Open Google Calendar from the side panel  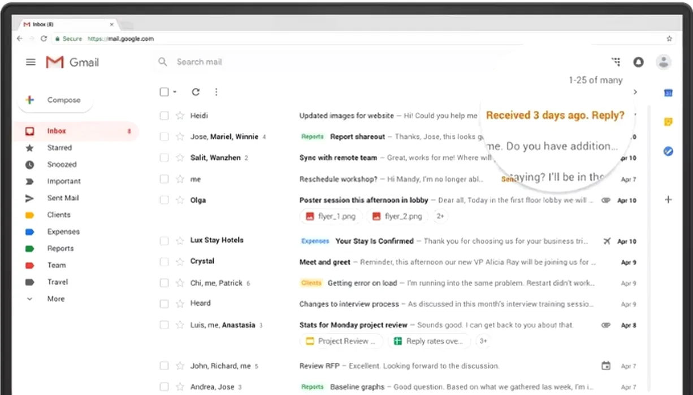668,93
